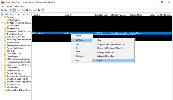Delete using the red X toolbar icon
The image size is (173, 100).
[27, 10]
